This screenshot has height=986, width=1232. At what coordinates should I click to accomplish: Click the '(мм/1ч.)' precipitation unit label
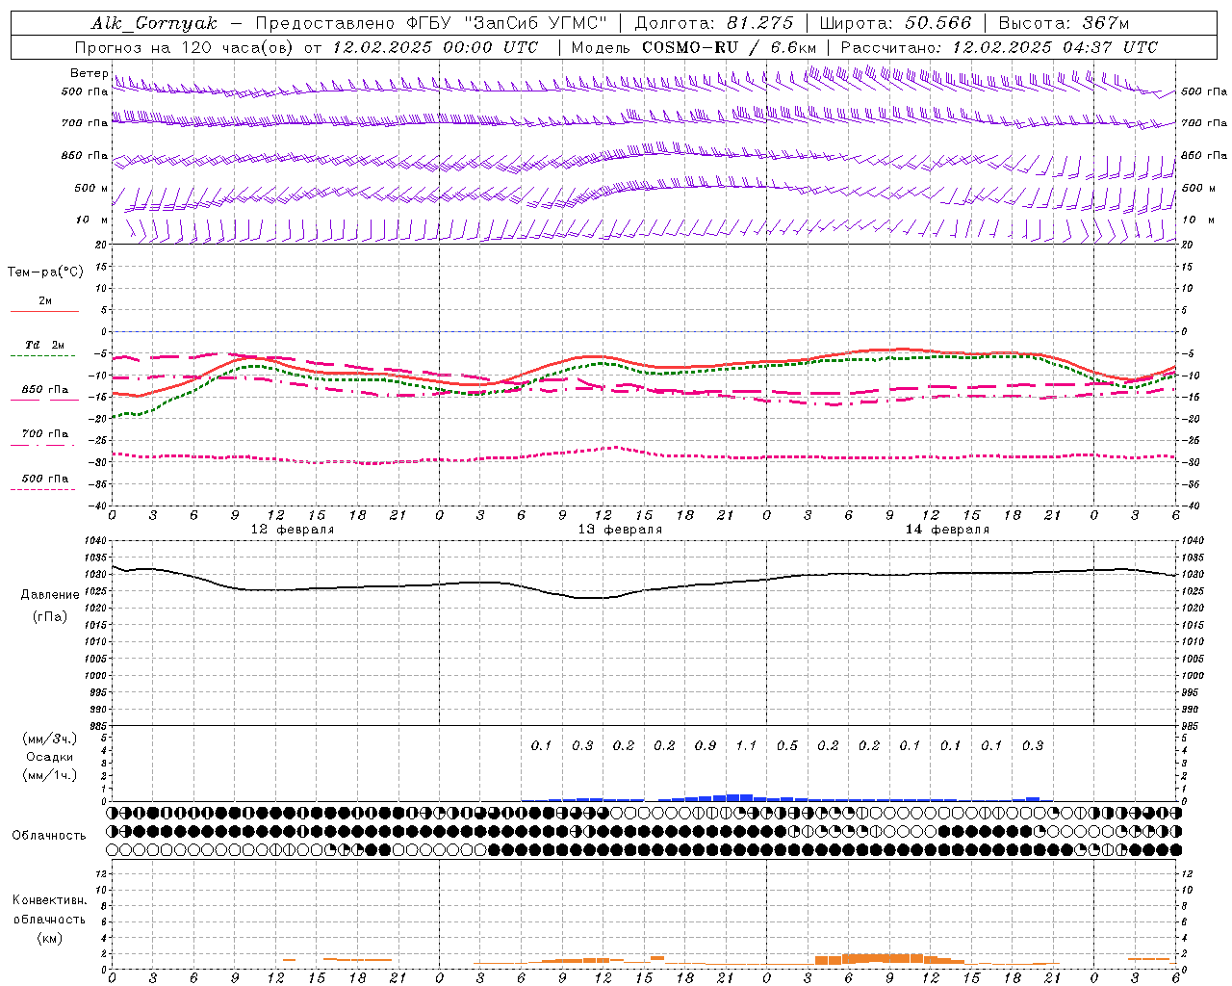pyautogui.click(x=50, y=775)
